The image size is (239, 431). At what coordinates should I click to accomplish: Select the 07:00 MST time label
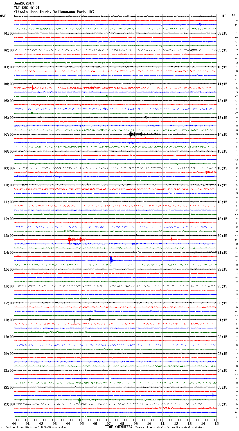(x=8, y=135)
